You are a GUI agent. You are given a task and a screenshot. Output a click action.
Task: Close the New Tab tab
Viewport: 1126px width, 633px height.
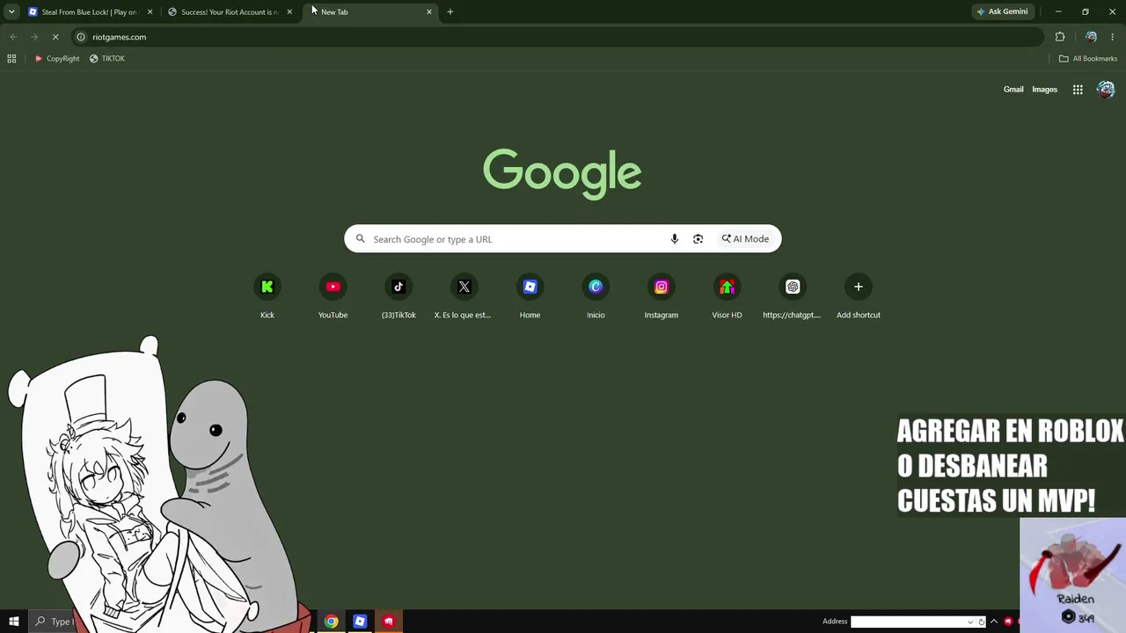tap(429, 11)
